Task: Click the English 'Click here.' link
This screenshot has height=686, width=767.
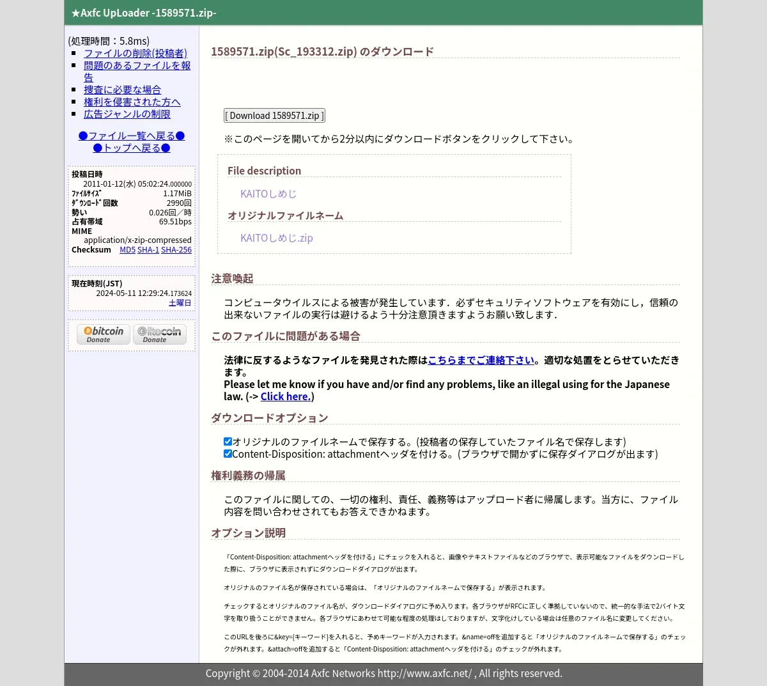Action: click(x=286, y=396)
